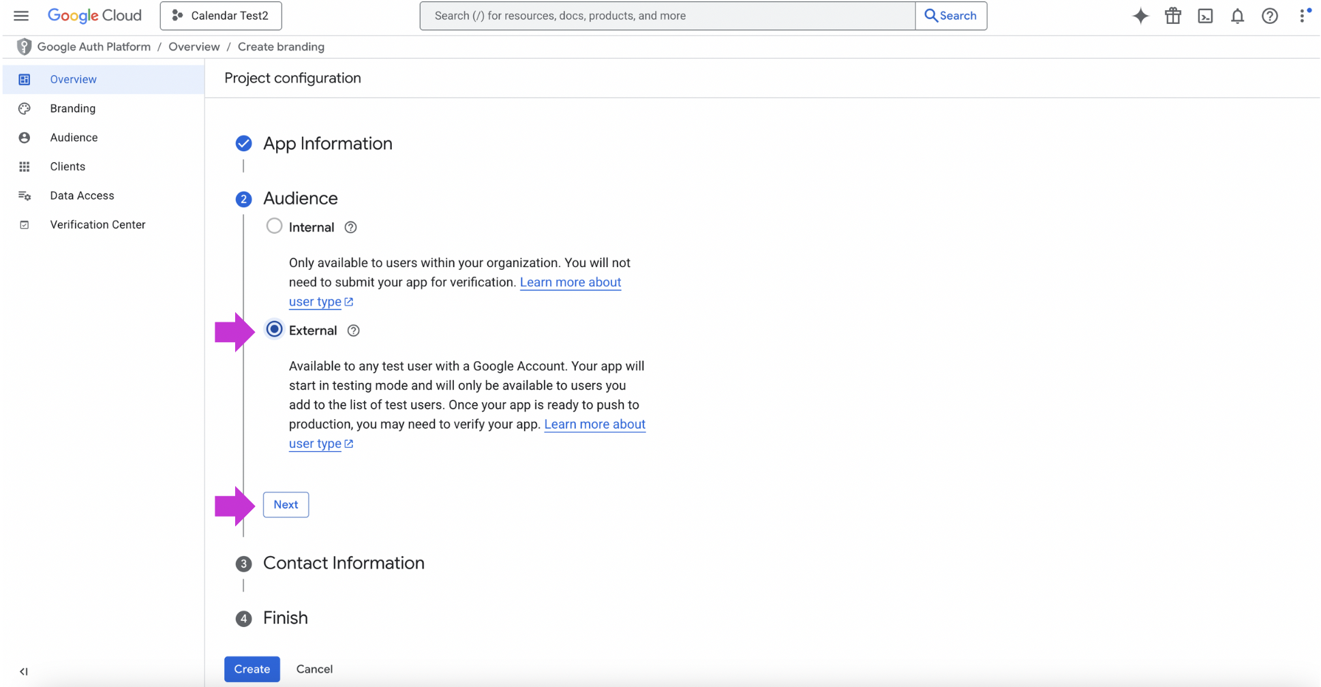The height and width of the screenshot is (687, 1321).
Task: Click the Verification Center checkbox icon
Action: pos(25,225)
